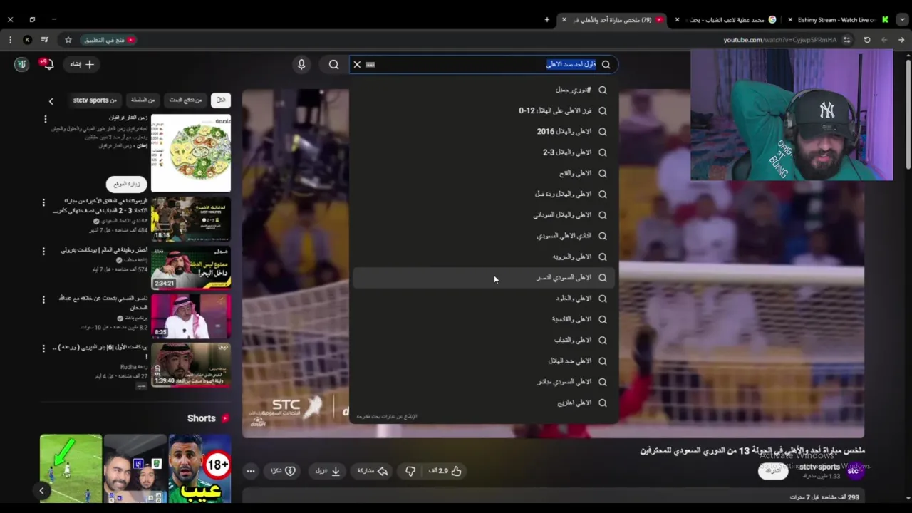Click the youtube.com address bar
This screenshot has width=912, height=513.
click(x=780, y=40)
